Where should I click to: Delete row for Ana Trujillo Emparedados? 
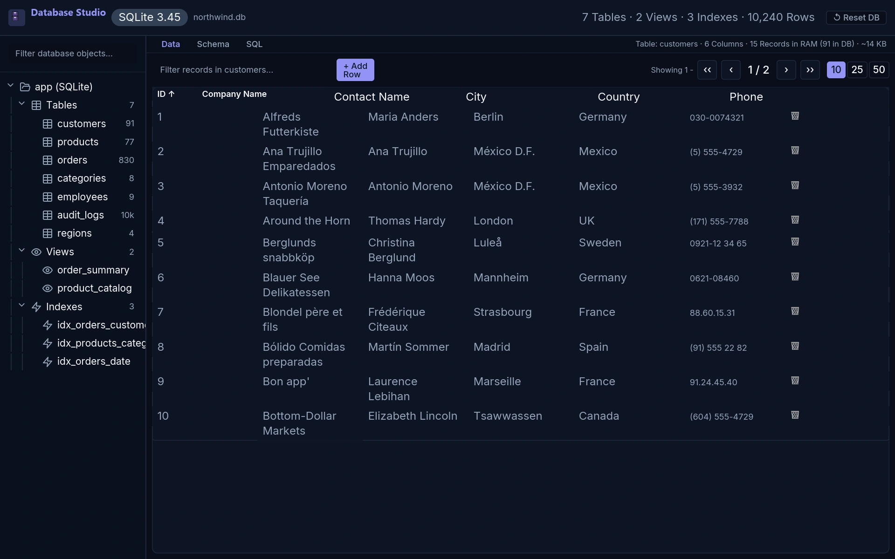[795, 150]
